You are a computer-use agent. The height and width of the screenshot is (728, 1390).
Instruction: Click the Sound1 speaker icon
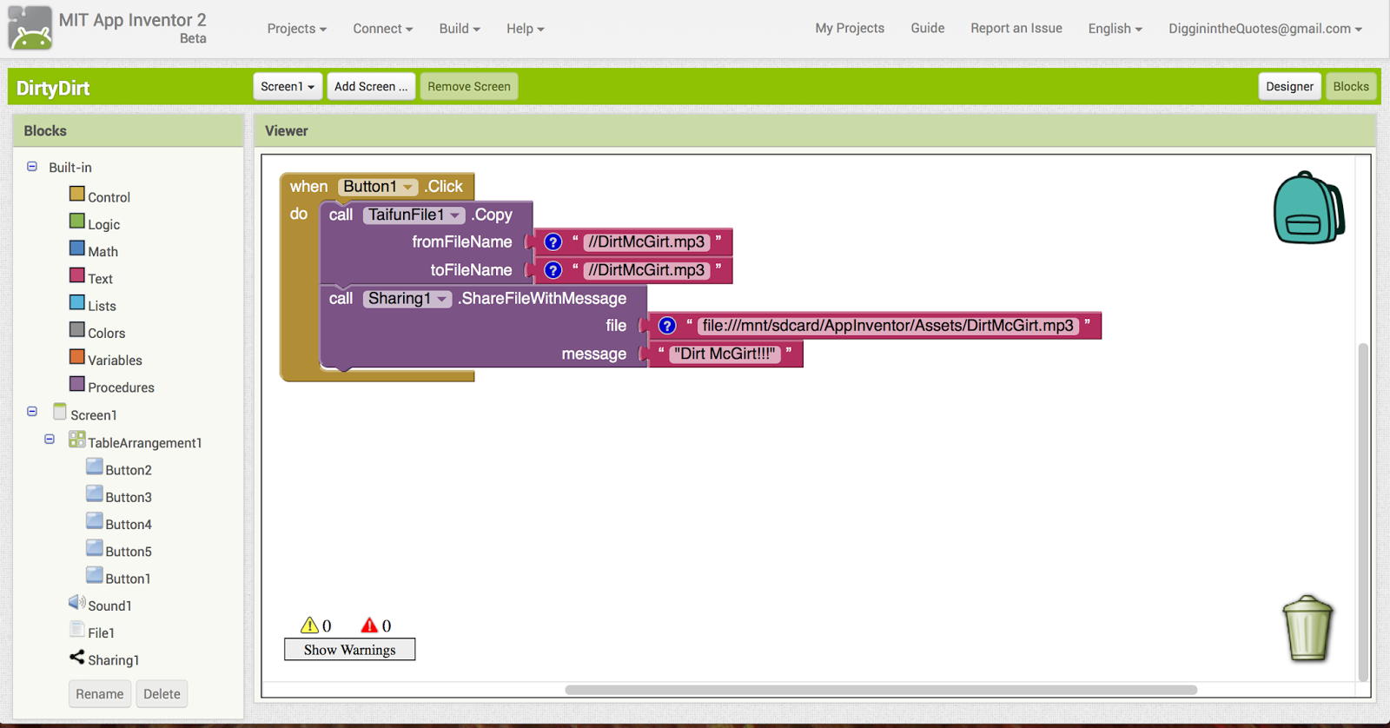(x=77, y=603)
